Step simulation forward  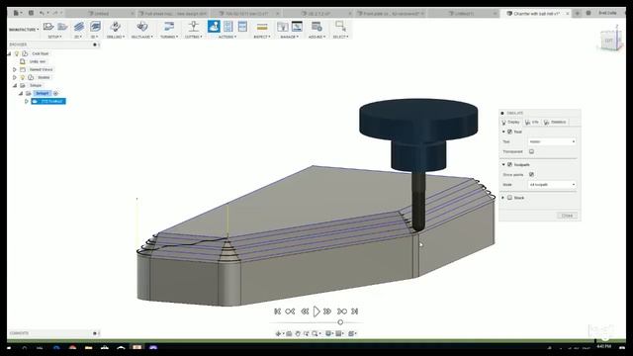[327, 311]
